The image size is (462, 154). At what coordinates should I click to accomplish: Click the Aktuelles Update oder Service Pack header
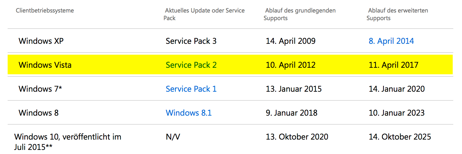[204, 14]
